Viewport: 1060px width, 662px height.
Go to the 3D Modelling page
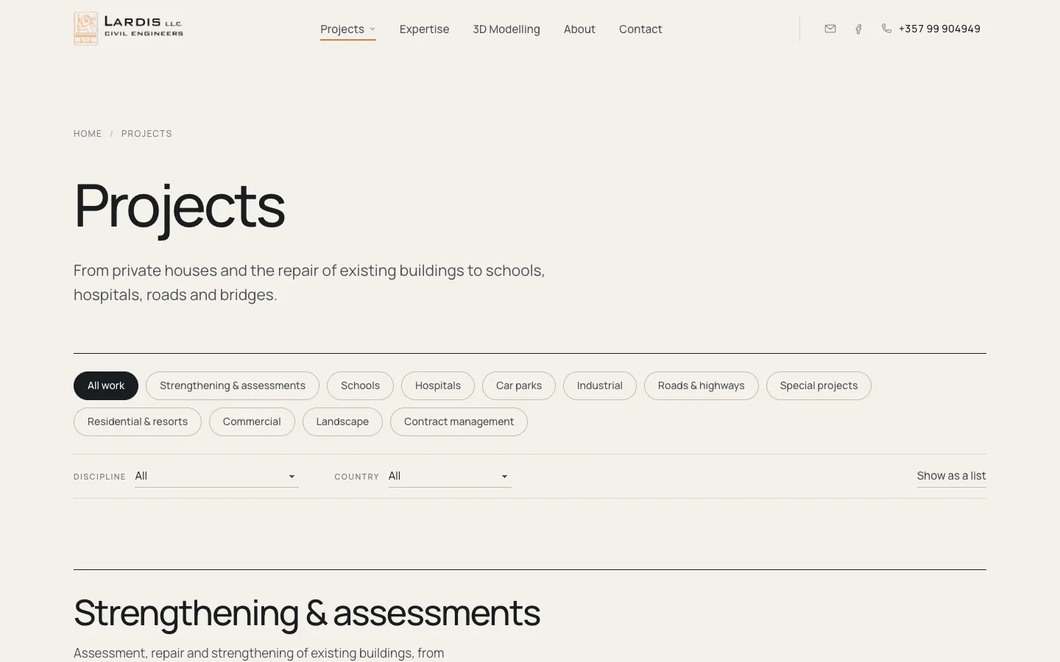click(506, 29)
